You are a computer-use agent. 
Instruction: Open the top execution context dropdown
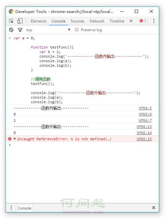click(48, 30)
